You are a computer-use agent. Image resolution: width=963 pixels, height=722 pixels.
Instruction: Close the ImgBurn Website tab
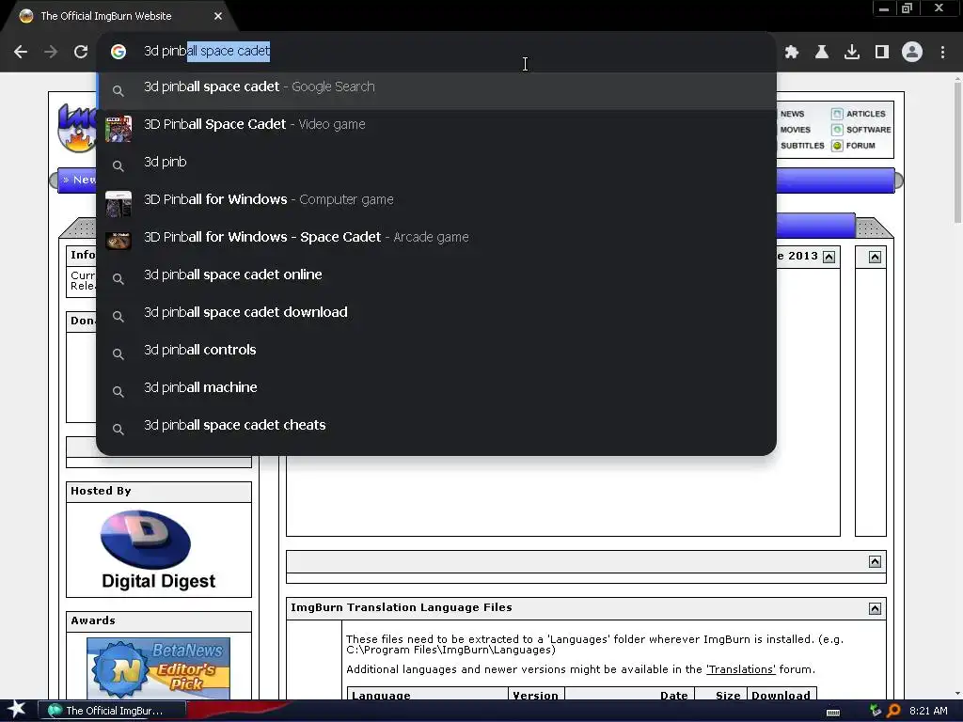click(x=218, y=16)
